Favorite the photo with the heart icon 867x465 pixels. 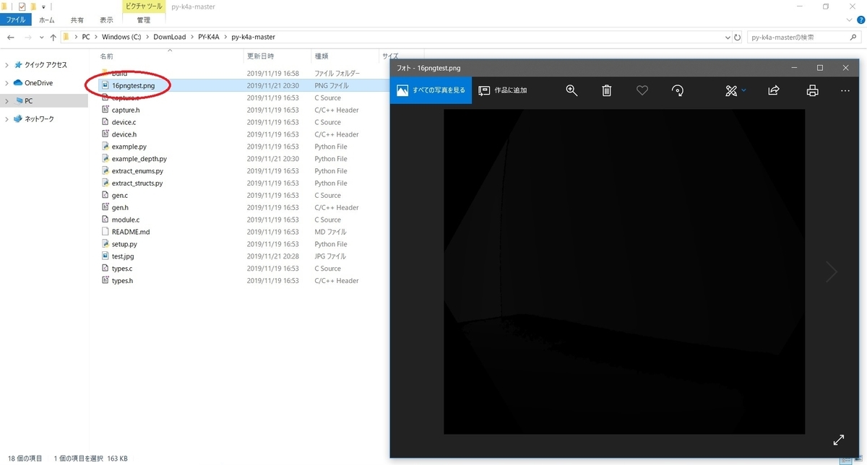[x=642, y=90]
